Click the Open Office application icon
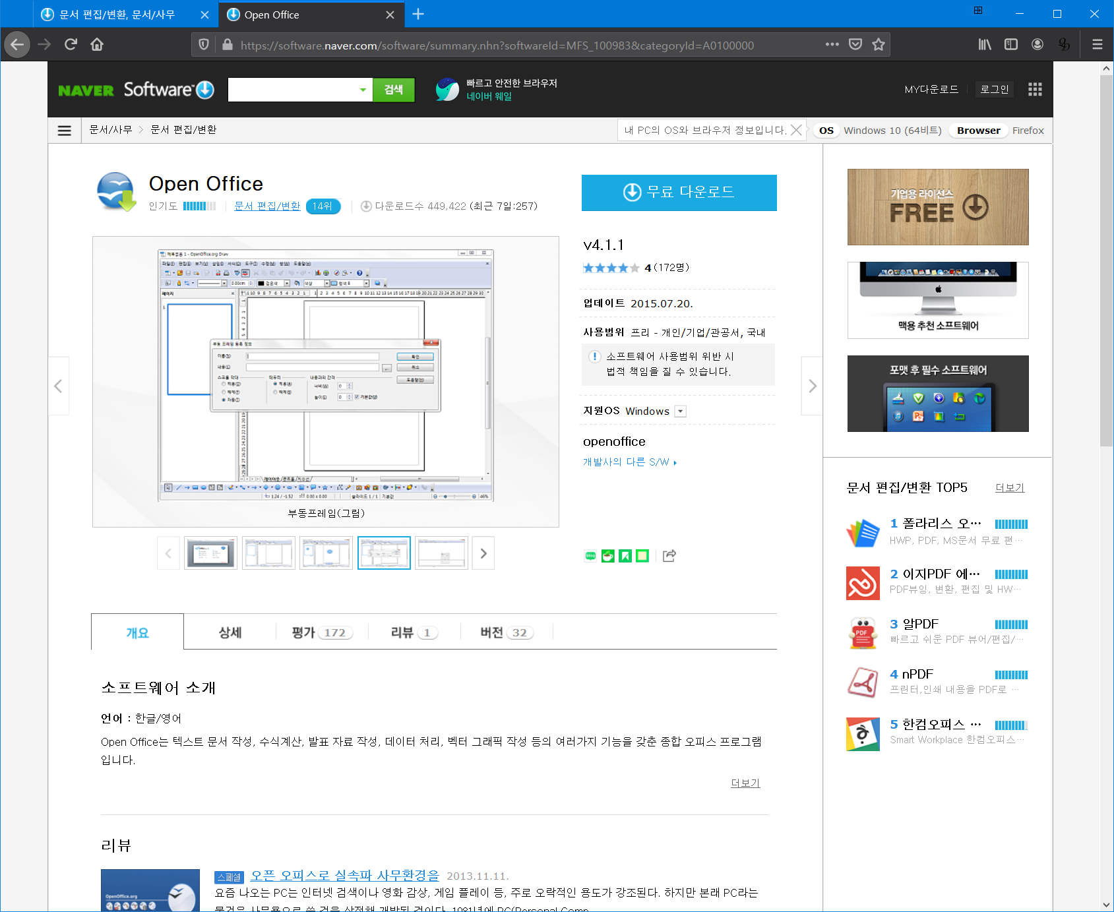 pos(117,192)
